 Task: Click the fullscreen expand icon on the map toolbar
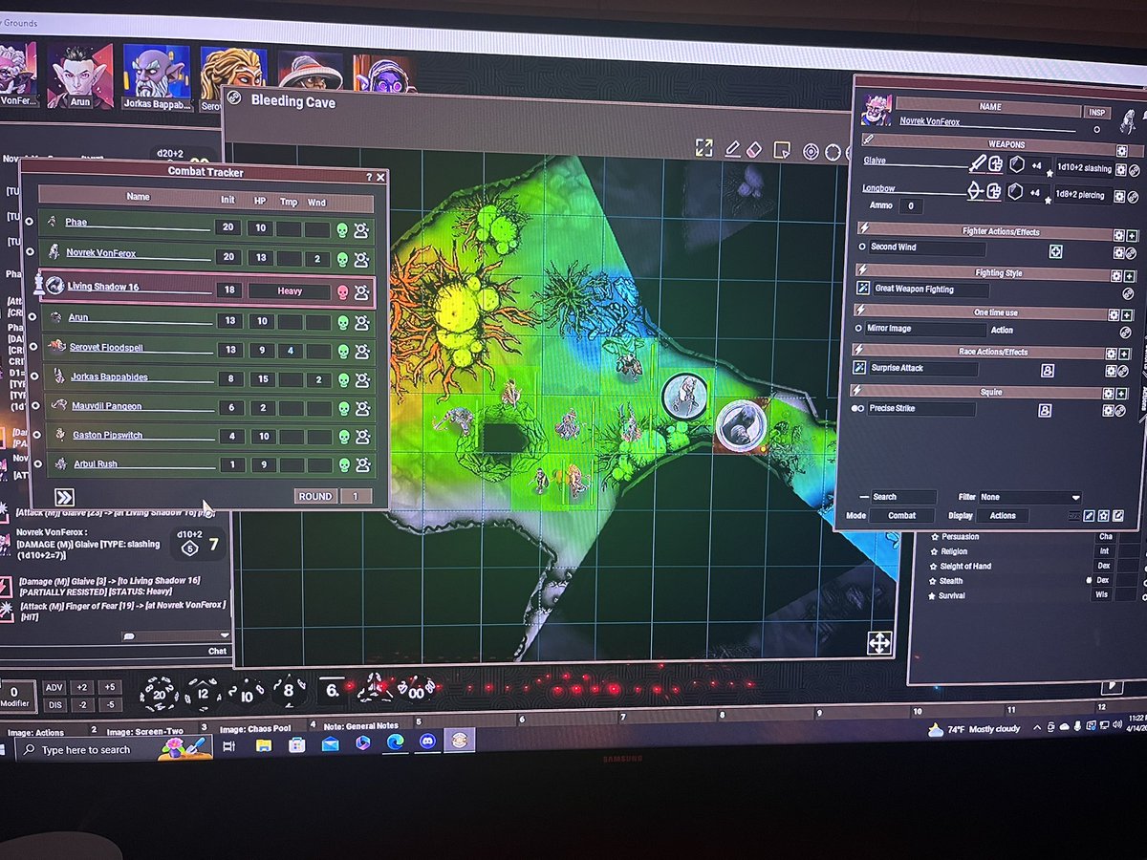(x=705, y=149)
